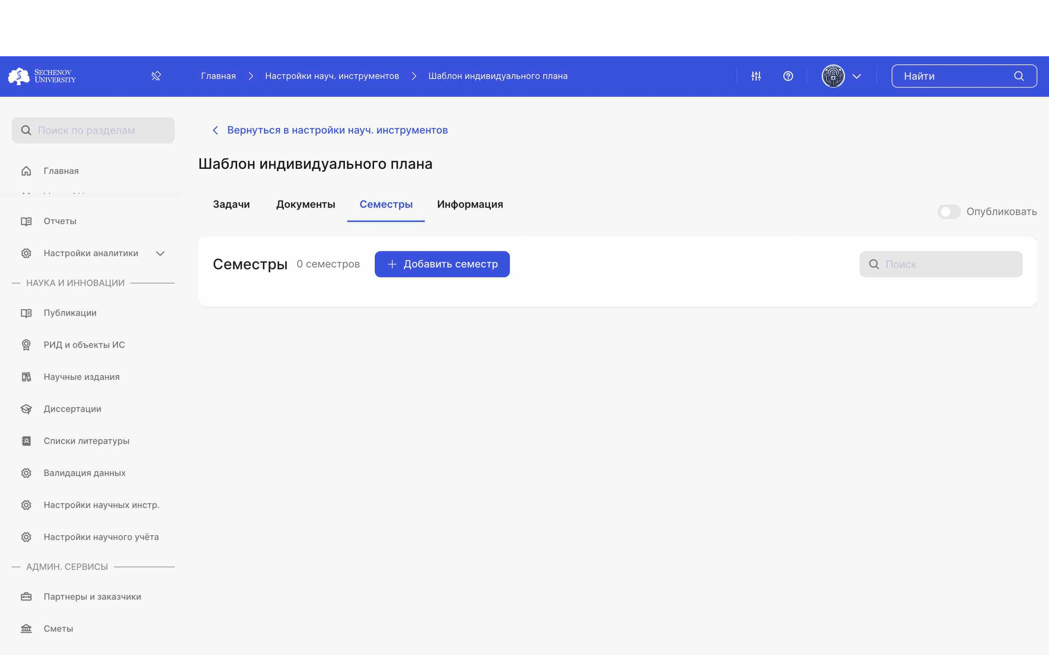Select the Задачи tab
1049x655 pixels.
231,205
